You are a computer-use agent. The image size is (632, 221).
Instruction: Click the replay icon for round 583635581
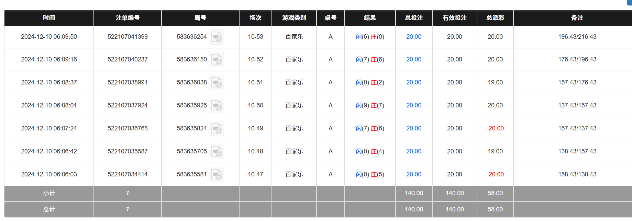point(217,175)
